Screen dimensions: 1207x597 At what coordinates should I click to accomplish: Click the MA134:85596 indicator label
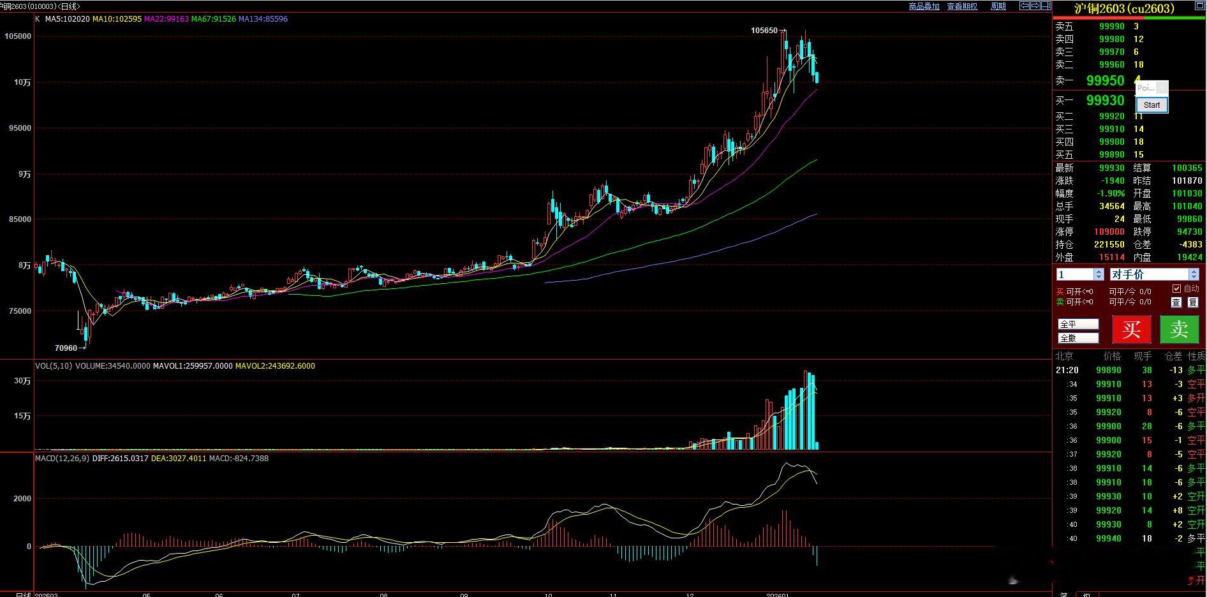click(x=263, y=19)
